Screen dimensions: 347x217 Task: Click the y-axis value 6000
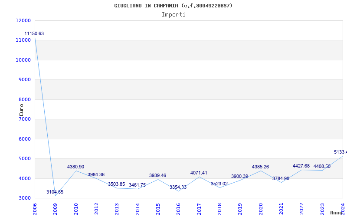tap(24, 139)
